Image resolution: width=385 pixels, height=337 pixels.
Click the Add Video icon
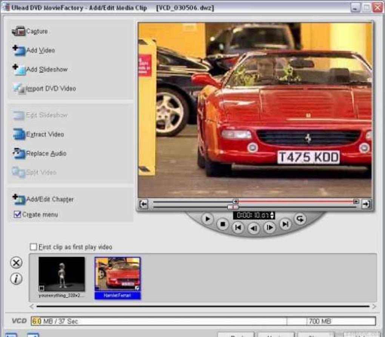click(19, 50)
